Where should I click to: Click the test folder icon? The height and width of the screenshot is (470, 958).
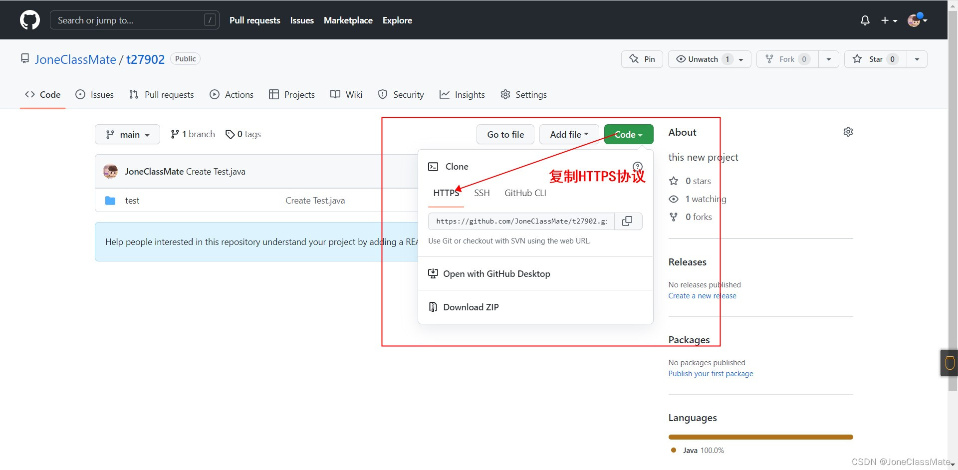110,201
